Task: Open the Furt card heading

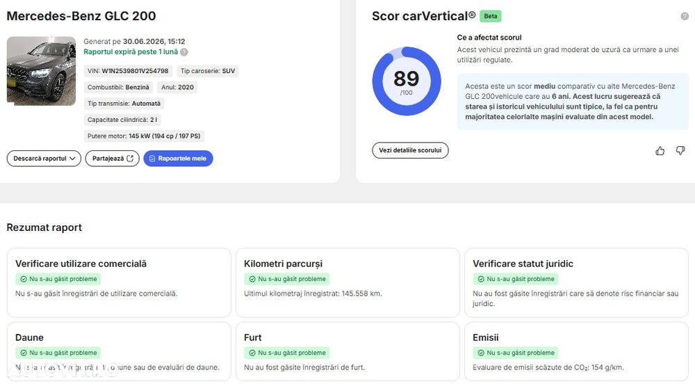Action: pyautogui.click(x=253, y=337)
